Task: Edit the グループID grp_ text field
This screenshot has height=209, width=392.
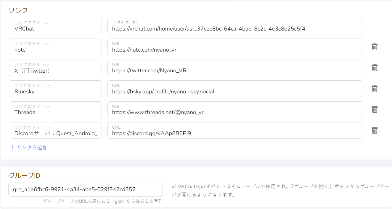Action: pos(85,189)
